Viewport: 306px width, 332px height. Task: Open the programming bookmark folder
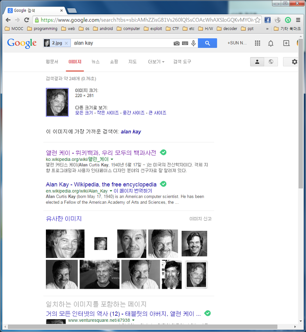point(42,29)
